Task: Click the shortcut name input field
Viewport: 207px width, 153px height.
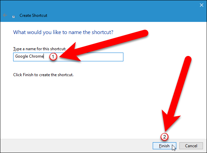Action: 68,57
